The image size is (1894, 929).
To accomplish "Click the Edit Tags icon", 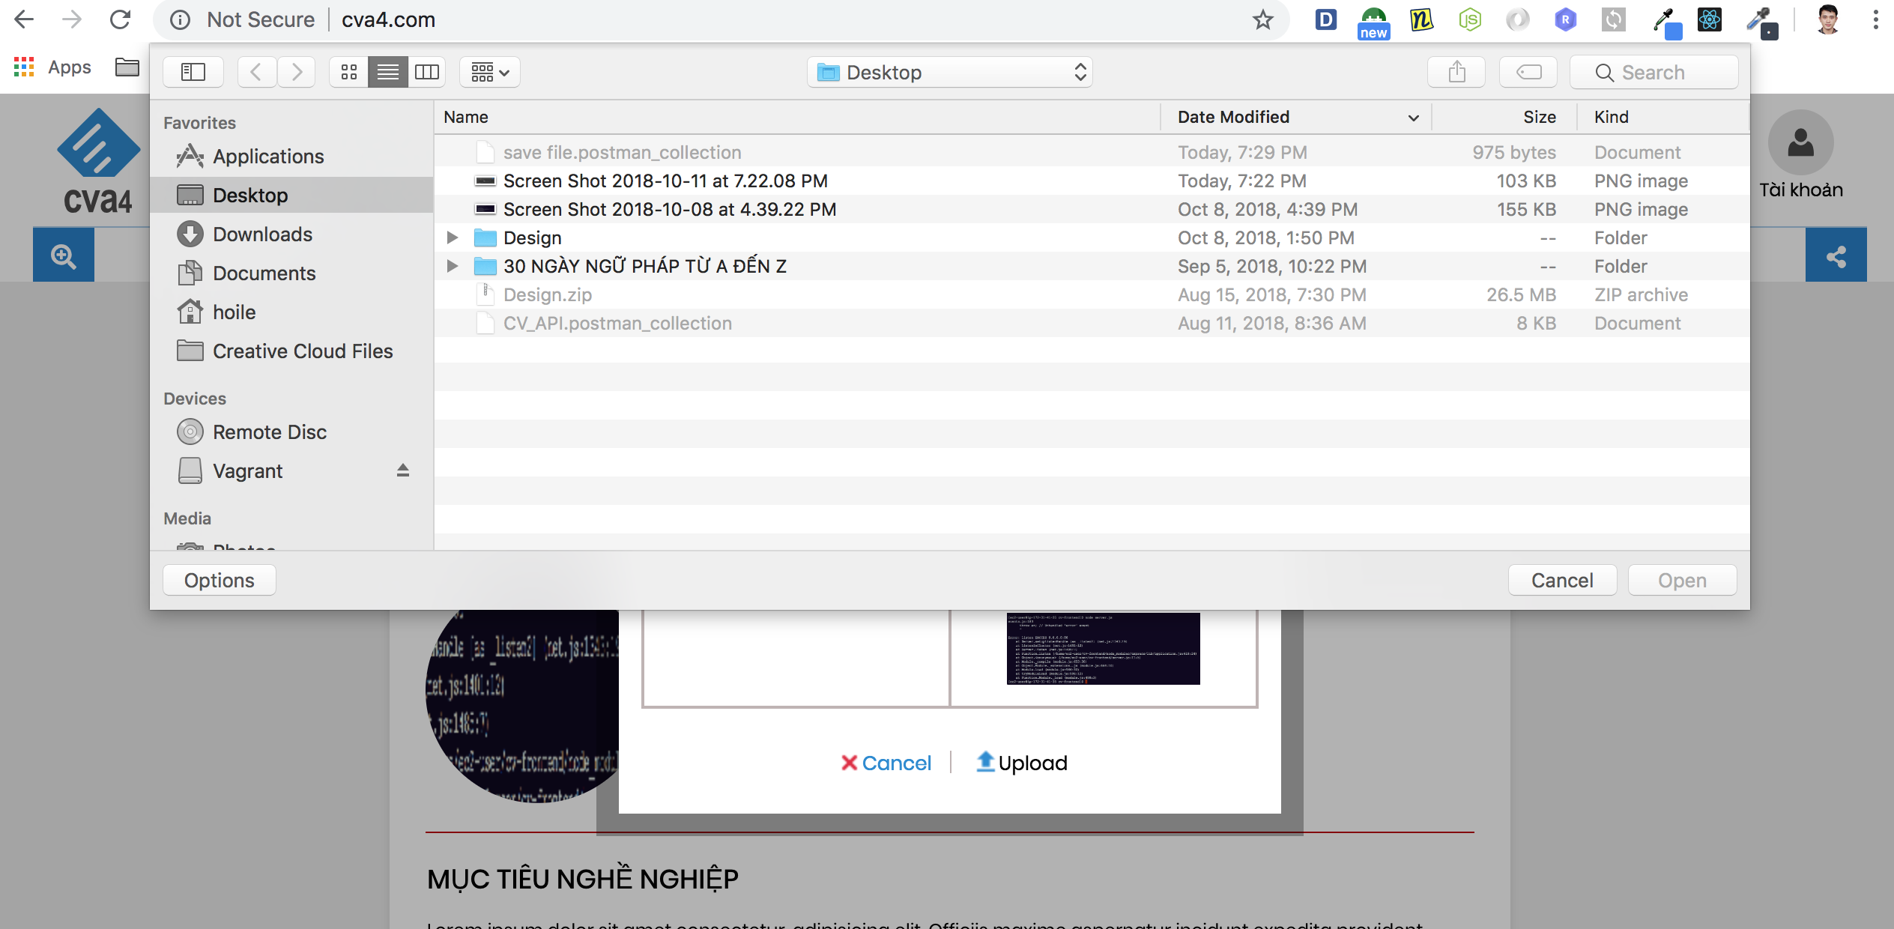I will (1528, 72).
